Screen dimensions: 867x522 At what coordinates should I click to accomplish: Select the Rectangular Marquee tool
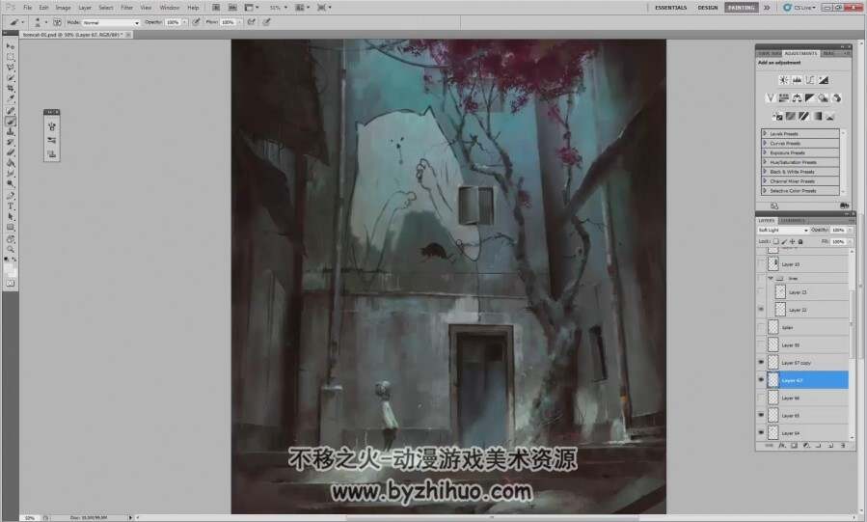tap(10, 57)
